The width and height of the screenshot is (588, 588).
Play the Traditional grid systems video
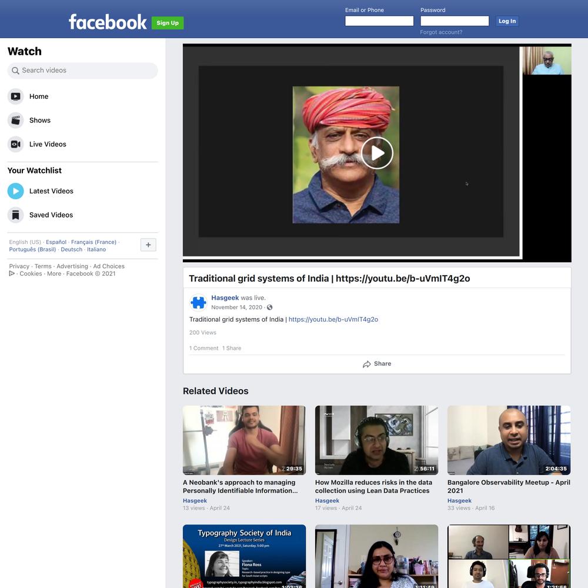[x=377, y=153]
